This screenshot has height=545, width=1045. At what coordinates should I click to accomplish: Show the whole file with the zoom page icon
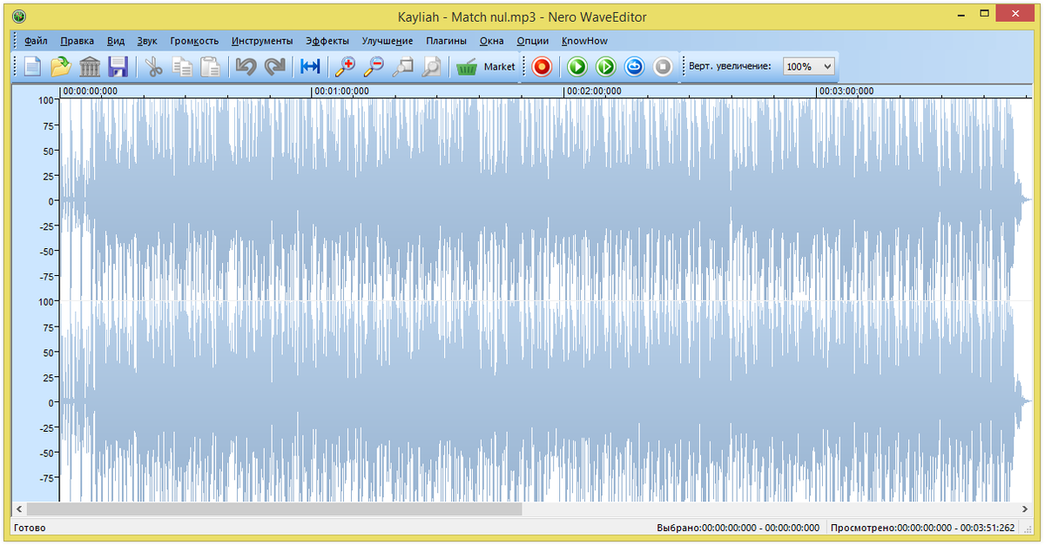click(x=431, y=66)
